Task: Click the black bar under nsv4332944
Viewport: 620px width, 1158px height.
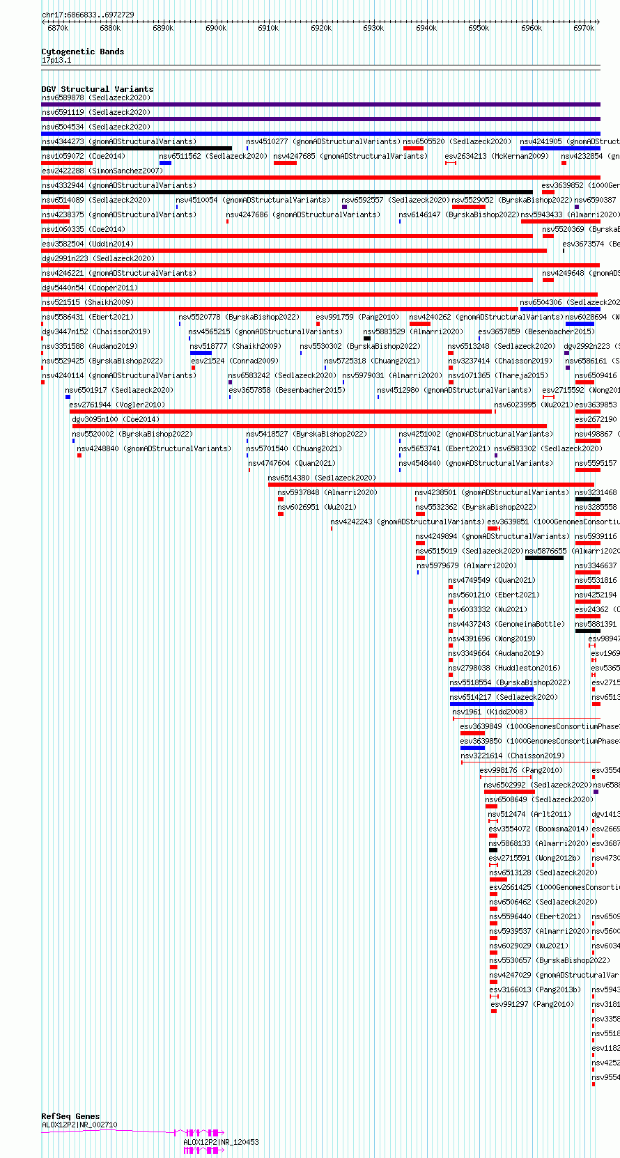Action: tap(287, 192)
